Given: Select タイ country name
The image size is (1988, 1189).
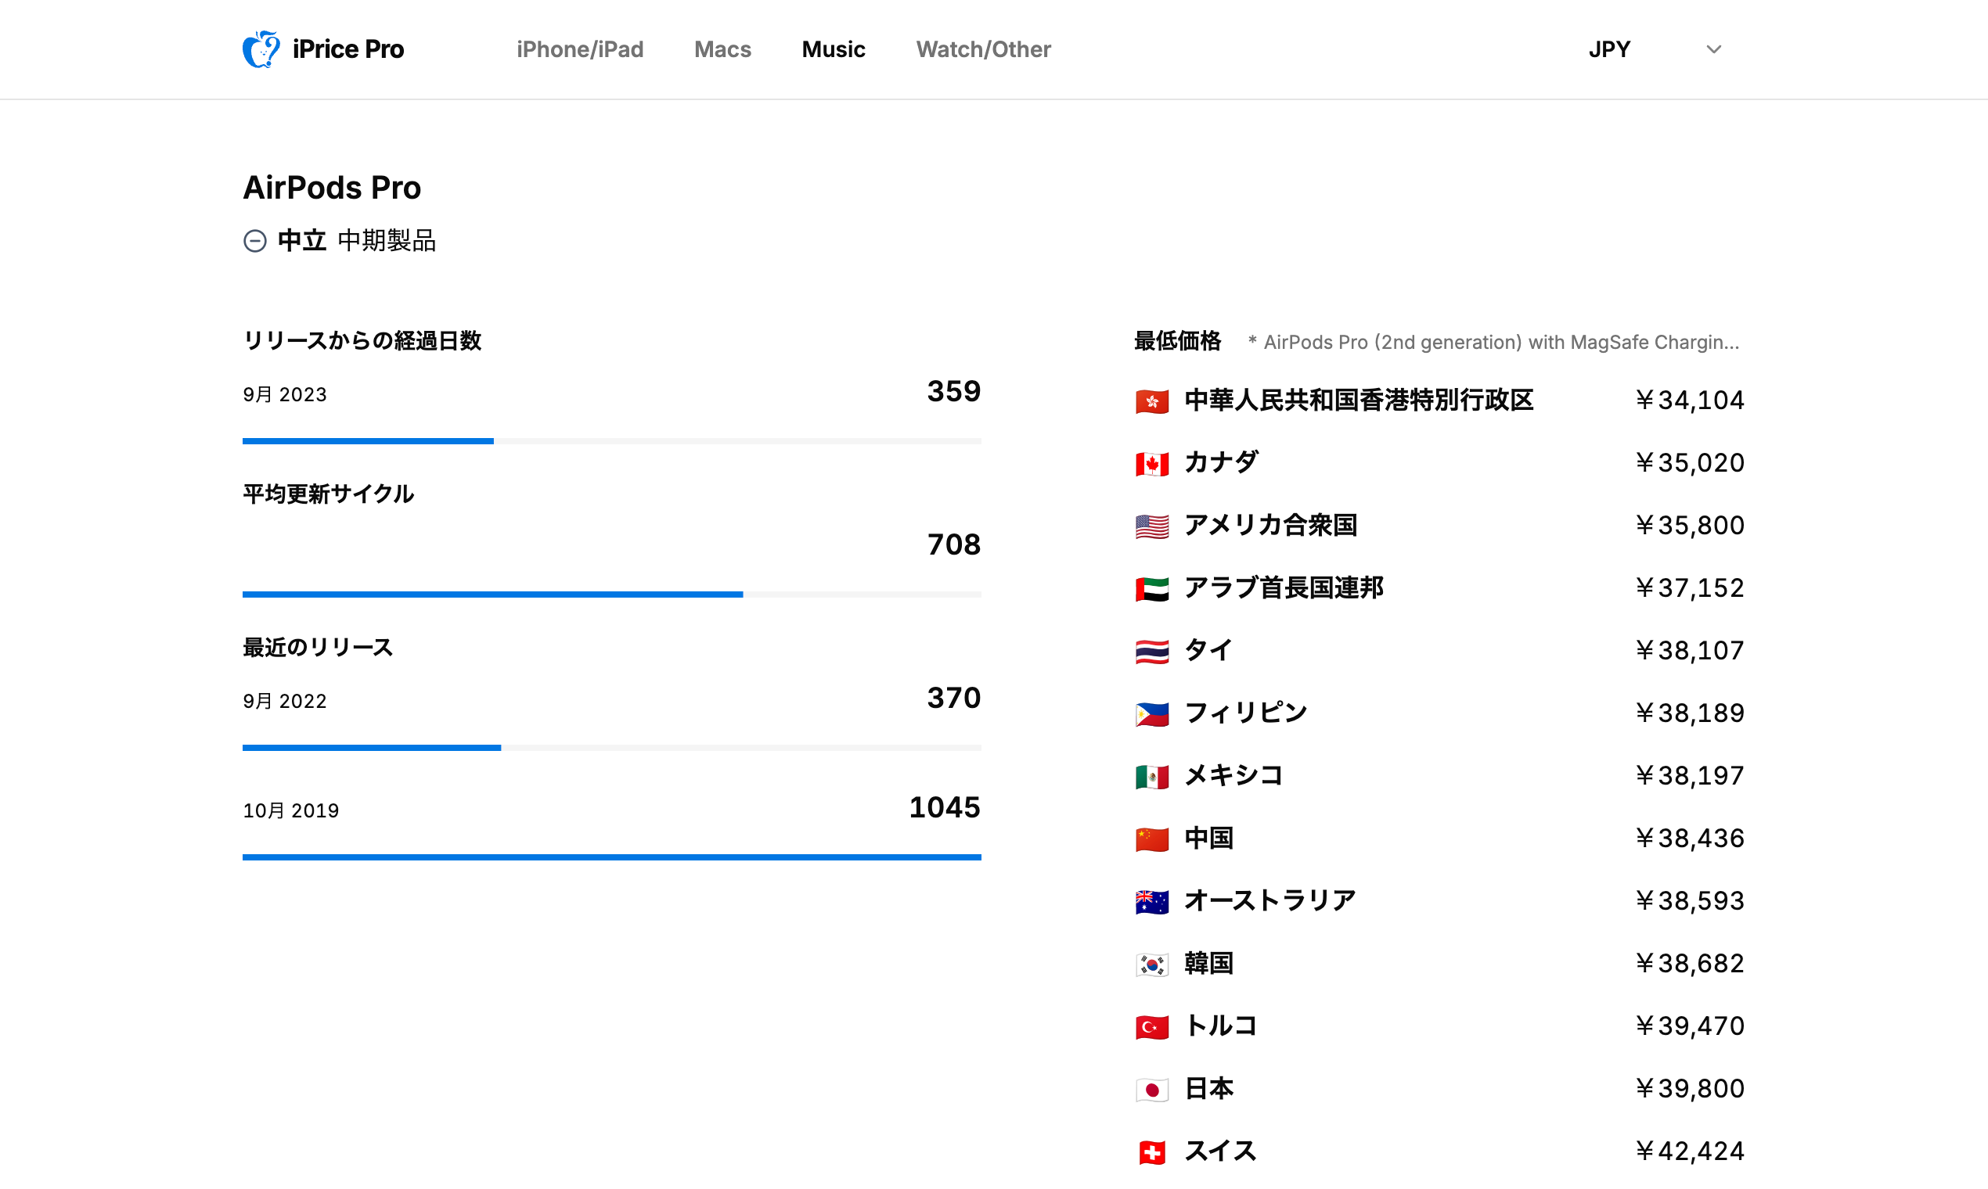Looking at the screenshot, I should [x=1208, y=650].
